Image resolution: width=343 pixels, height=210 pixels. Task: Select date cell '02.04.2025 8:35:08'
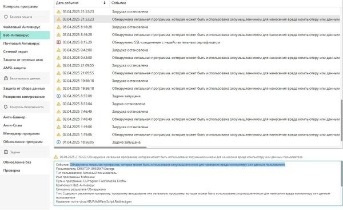[x=77, y=96]
